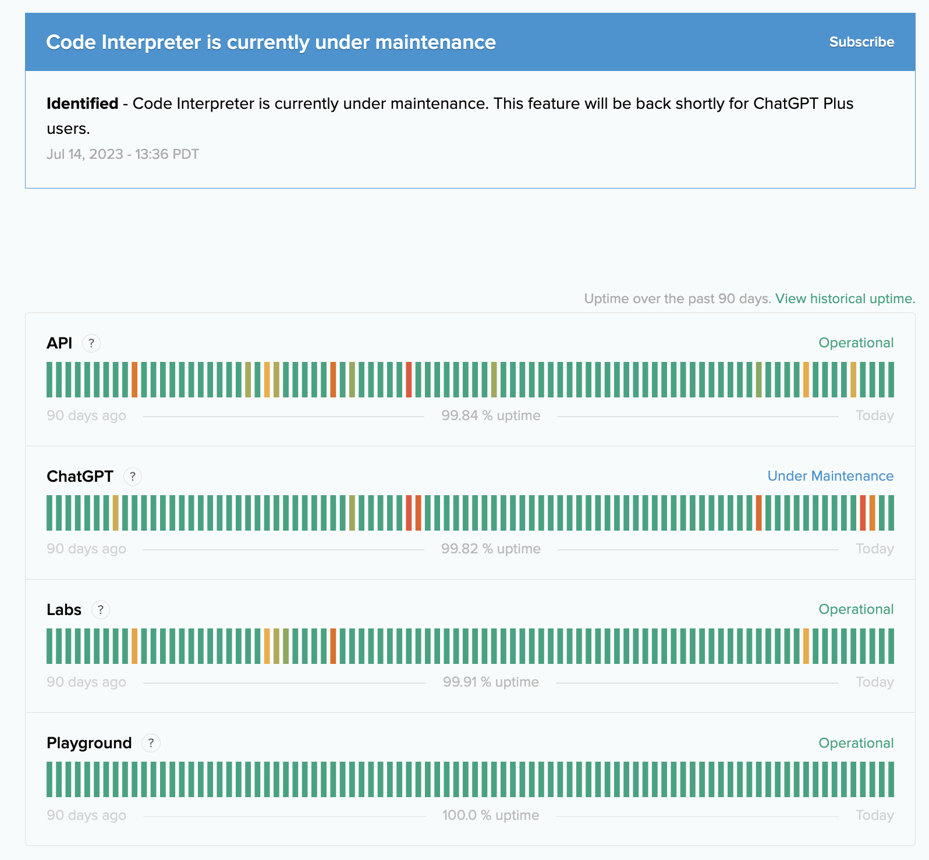Click 'Today' label under API uptime

[875, 415]
